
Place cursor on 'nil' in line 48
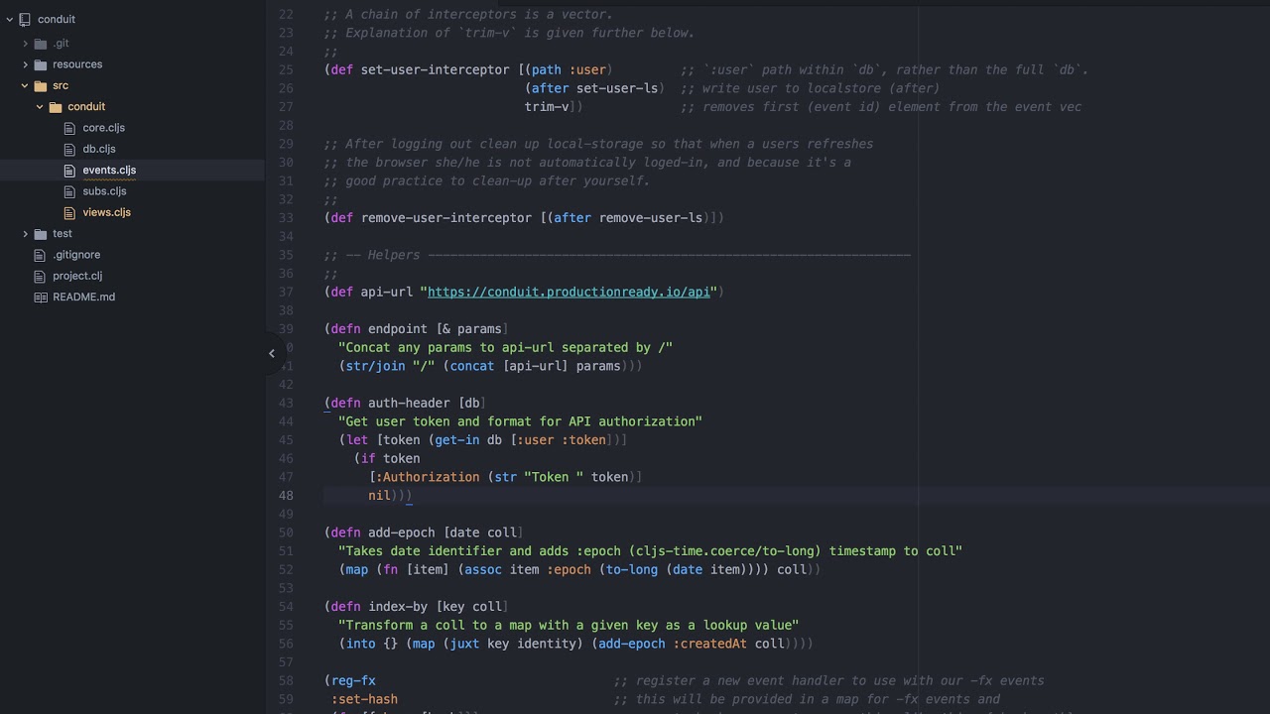click(x=379, y=496)
